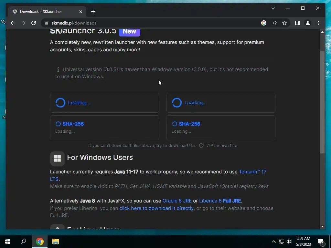Open taskbar search

[23, 242]
